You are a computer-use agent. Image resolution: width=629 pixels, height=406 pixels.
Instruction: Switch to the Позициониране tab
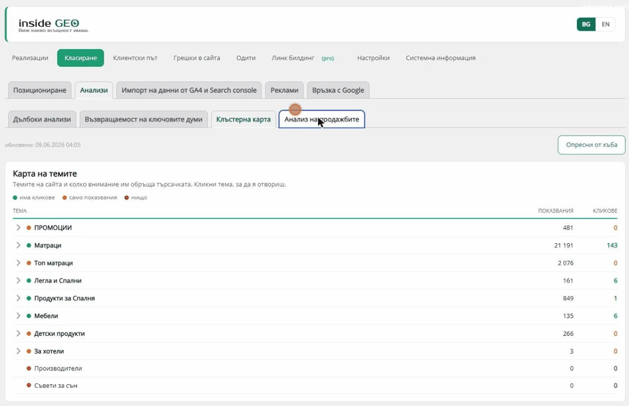click(40, 90)
